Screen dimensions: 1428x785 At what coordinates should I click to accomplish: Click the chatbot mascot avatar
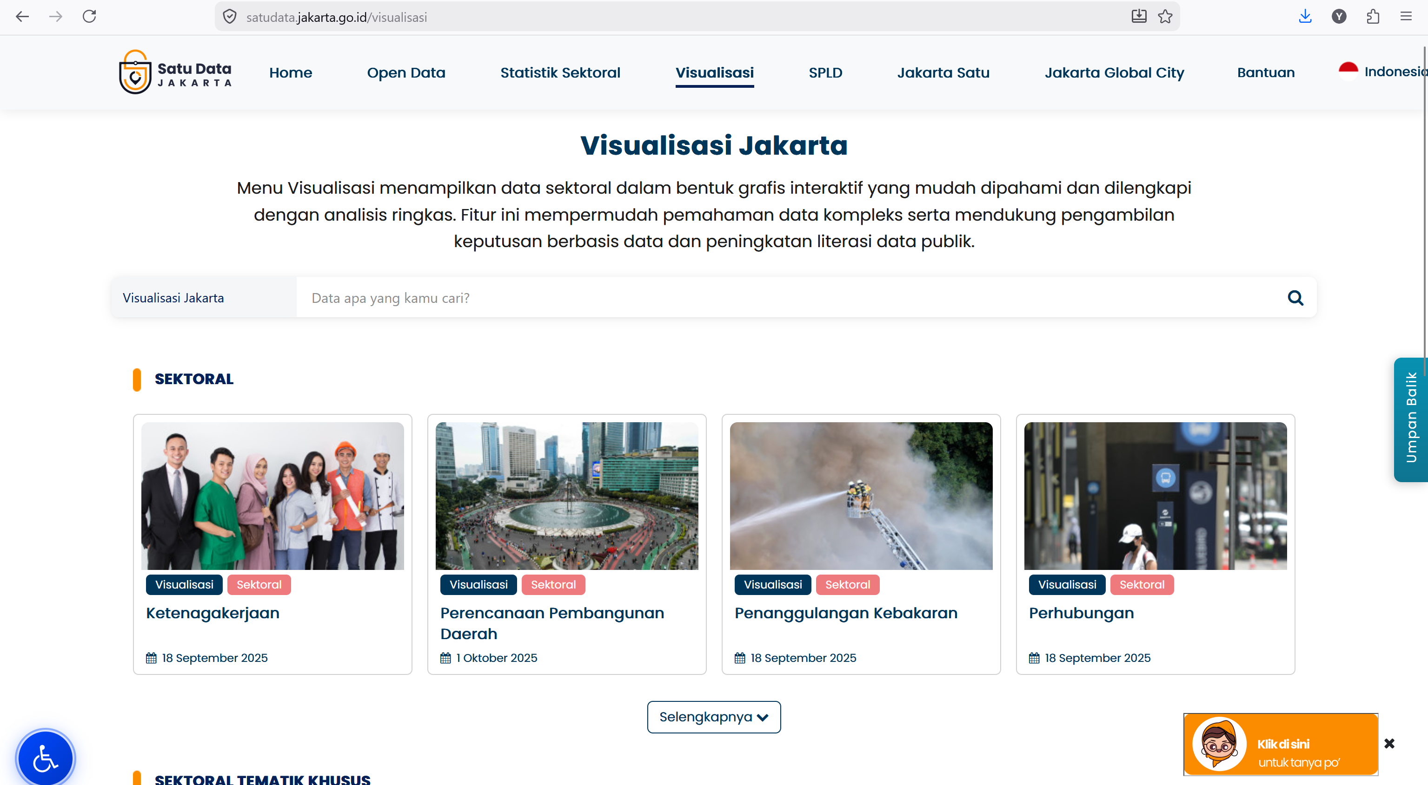[x=1220, y=745]
